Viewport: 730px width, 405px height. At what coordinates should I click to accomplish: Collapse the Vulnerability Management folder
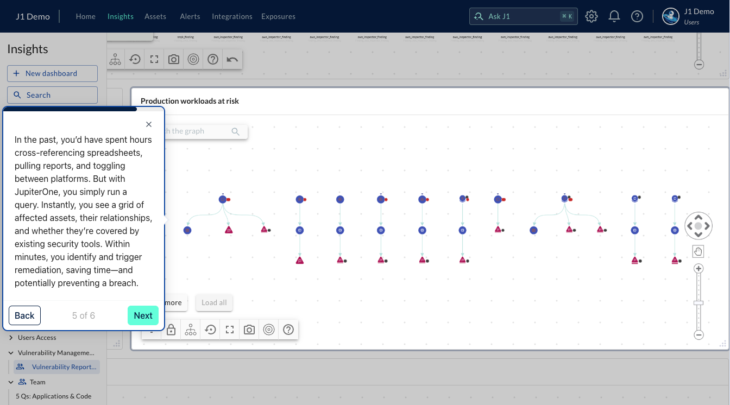[11, 353]
